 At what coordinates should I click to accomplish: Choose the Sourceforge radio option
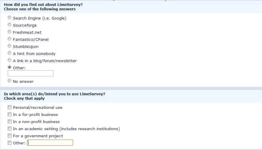pyautogui.click(x=9, y=25)
